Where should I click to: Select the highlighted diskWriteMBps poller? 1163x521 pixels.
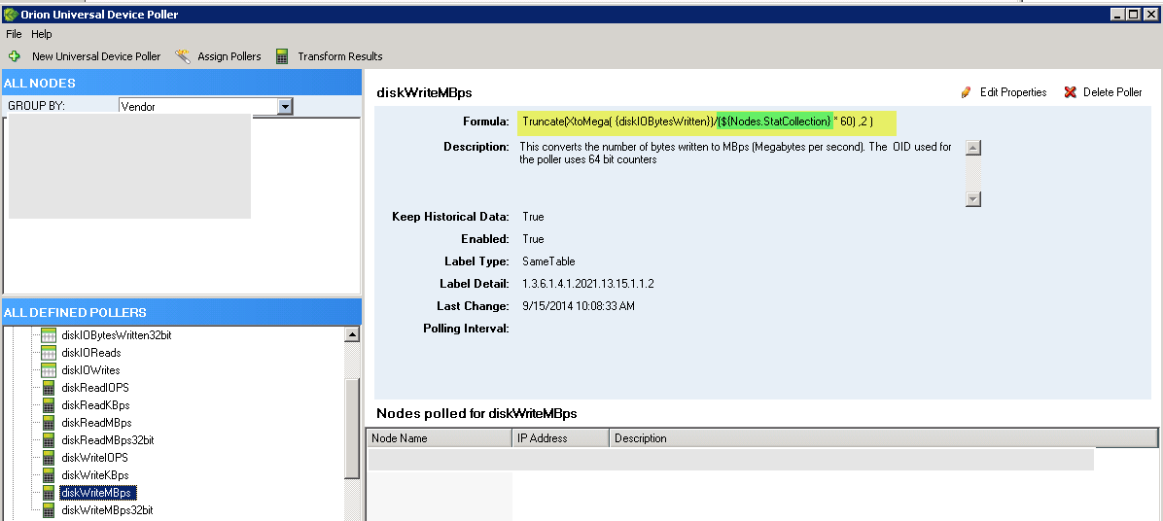pyautogui.click(x=98, y=493)
